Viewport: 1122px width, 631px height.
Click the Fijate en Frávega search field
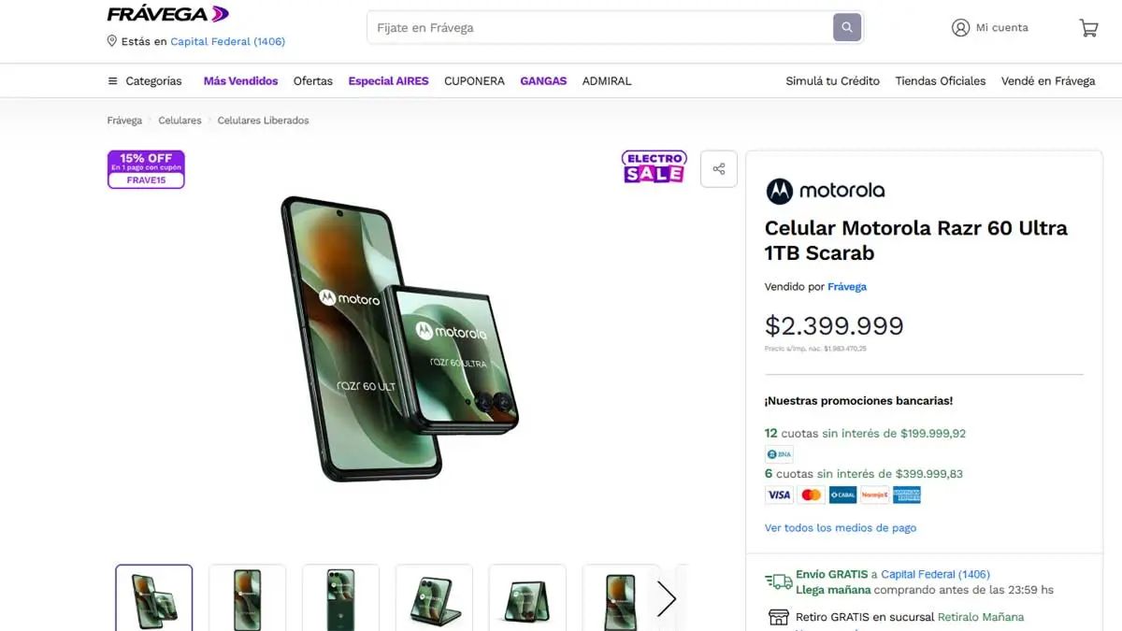coord(561,27)
